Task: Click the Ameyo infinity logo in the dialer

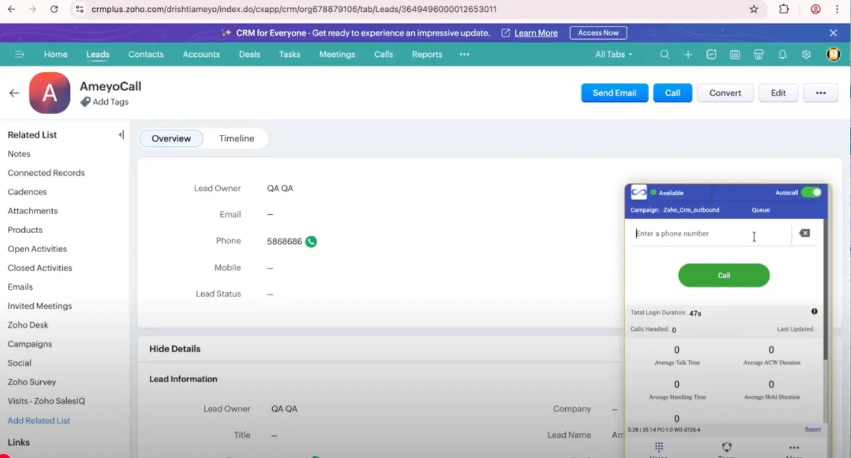Action: coord(639,192)
